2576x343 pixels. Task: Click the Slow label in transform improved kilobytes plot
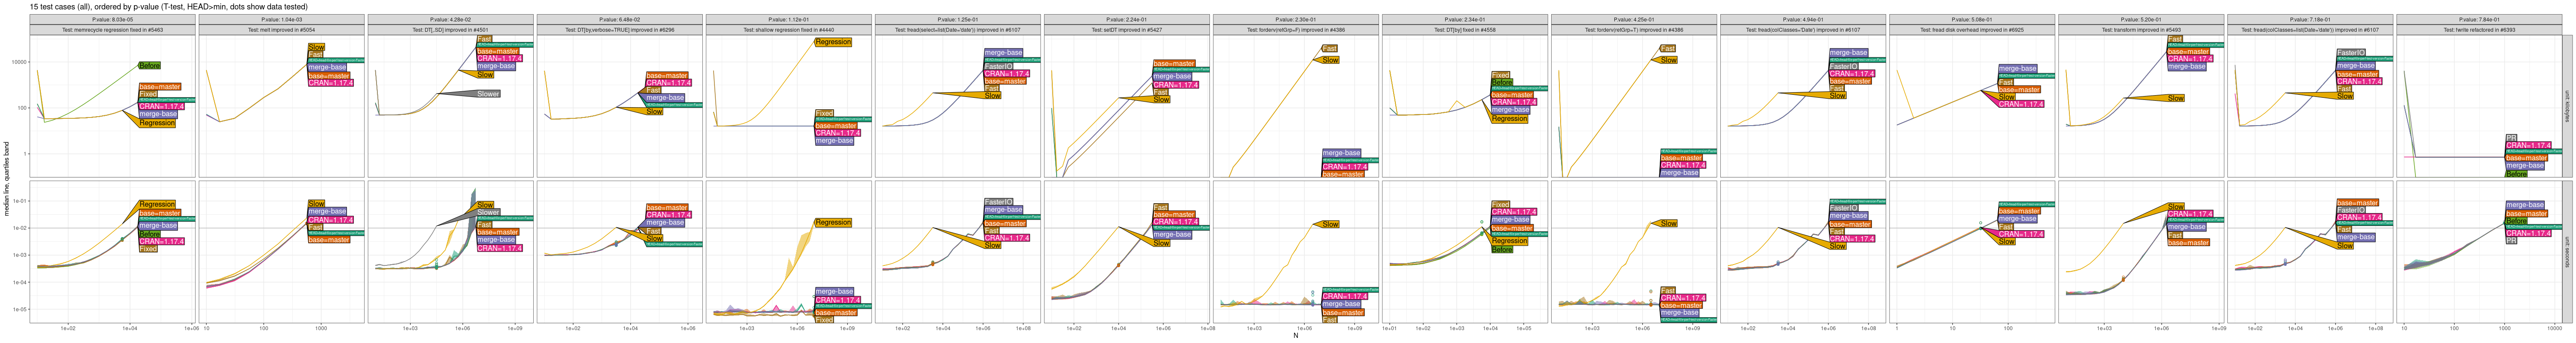2176,98
